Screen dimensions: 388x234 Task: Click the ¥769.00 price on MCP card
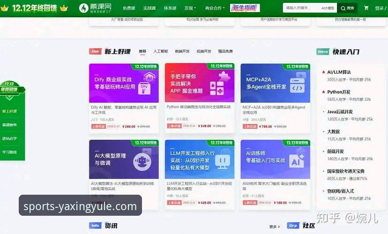pos(266,126)
